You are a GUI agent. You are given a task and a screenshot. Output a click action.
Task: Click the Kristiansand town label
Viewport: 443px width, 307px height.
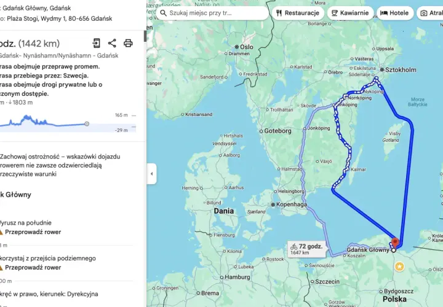tap(199, 114)
